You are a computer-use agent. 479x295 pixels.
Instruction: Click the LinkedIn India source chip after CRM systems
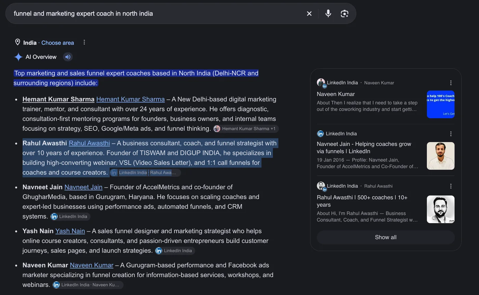click(70, 217)
